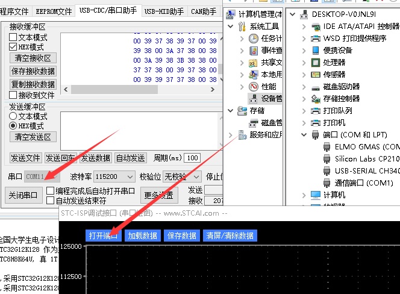Click 加载数据 in the debug window
This screenshot has width=400, height=294.
tap(143, 236)
